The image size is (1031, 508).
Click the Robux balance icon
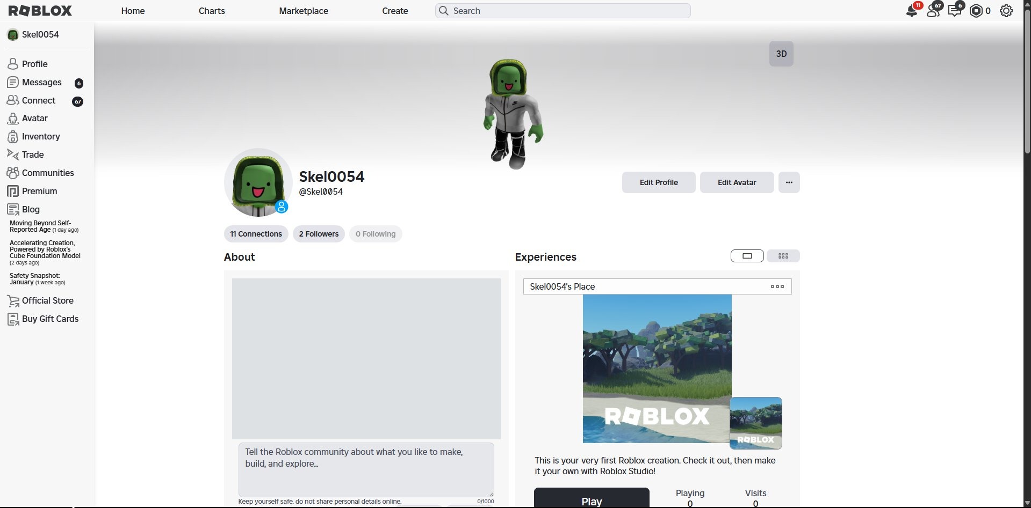tap(976, 11)
